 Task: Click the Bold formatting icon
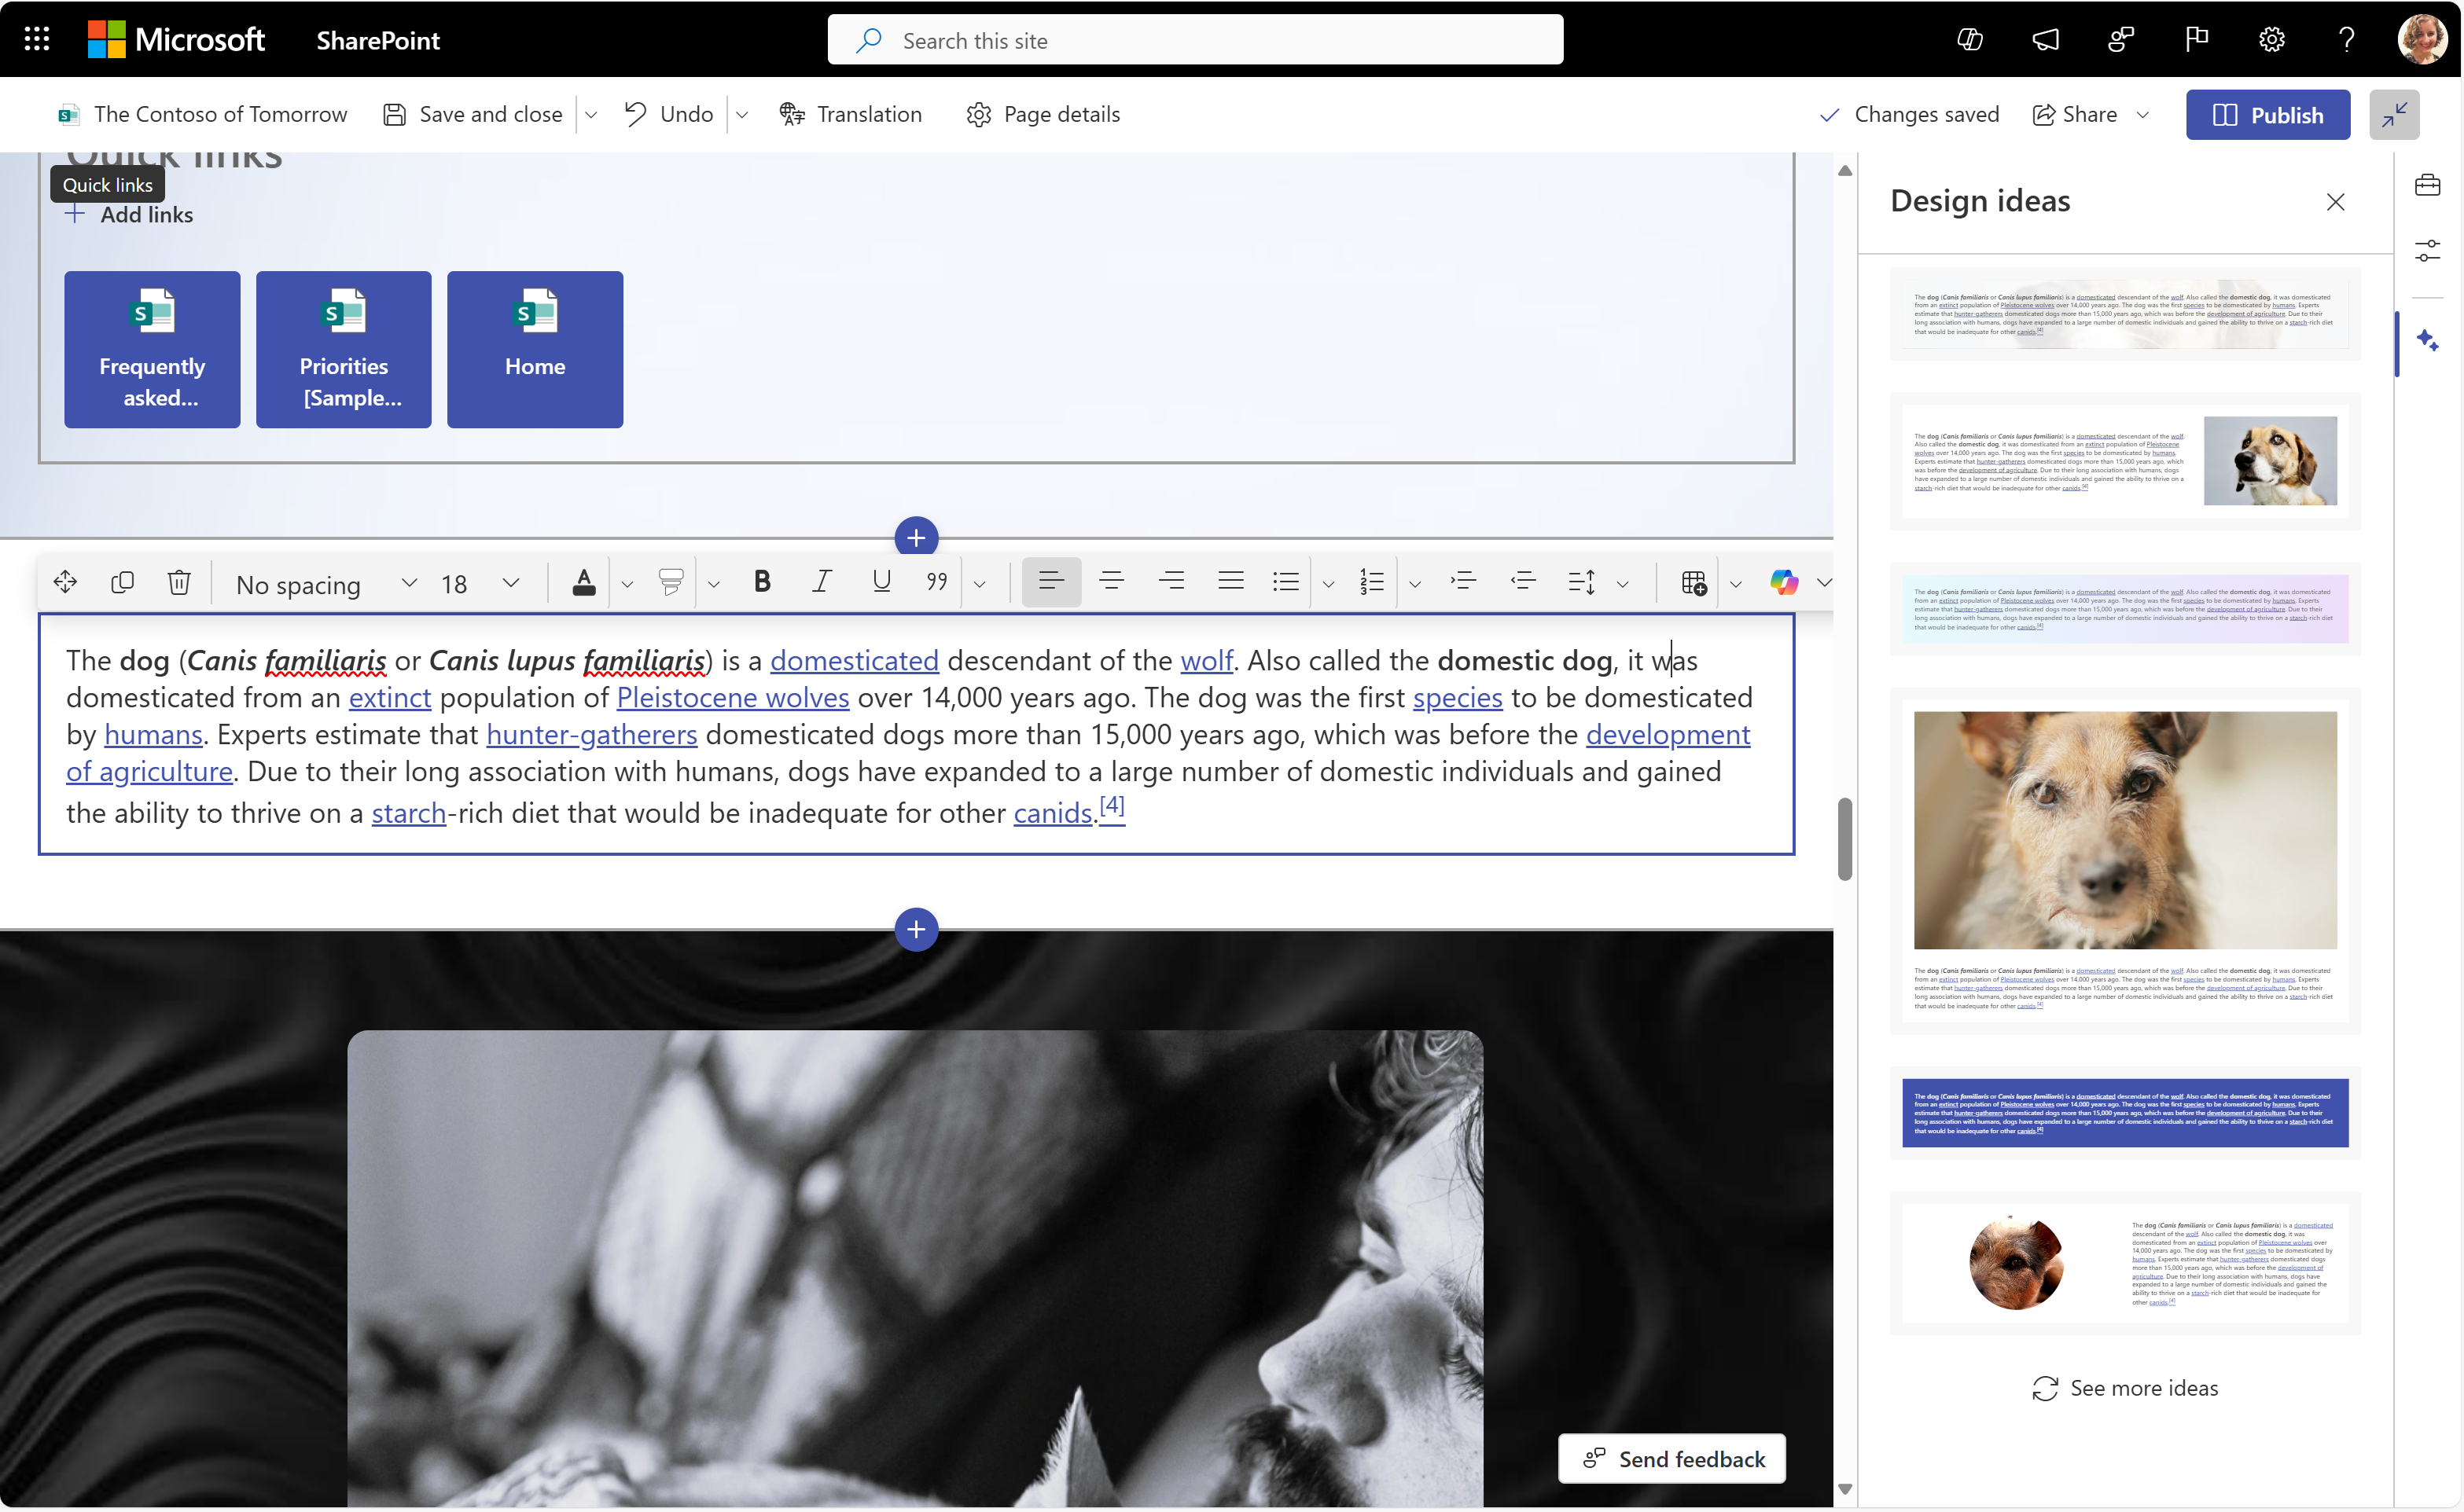click(x=759, y=582)
